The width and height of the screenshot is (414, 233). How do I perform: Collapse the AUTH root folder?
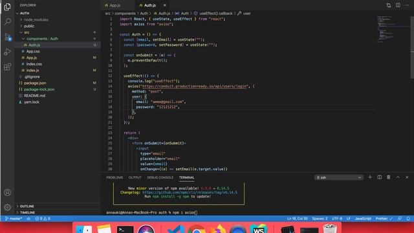25,13
